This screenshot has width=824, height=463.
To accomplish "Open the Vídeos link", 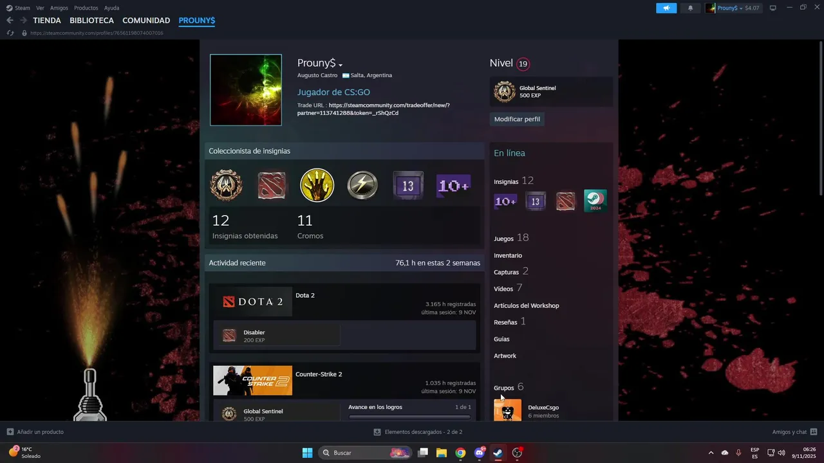I will (x=503, y=289).
